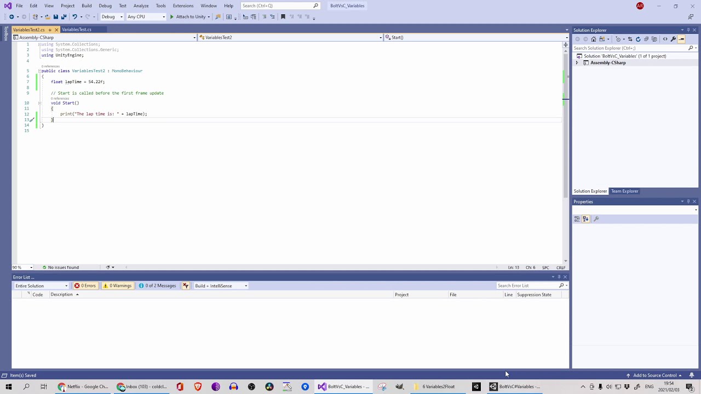Click the Find in Files toolbar icon

click(x=218, y=16)
